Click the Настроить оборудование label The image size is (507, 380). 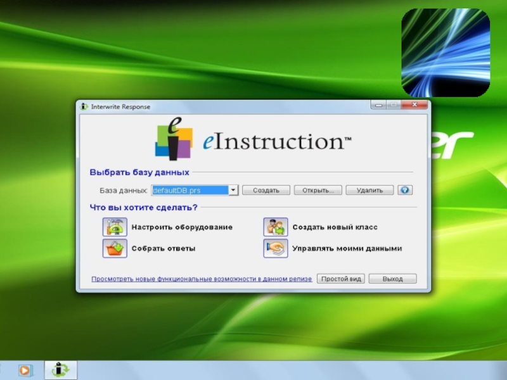[x=182, y=227]
